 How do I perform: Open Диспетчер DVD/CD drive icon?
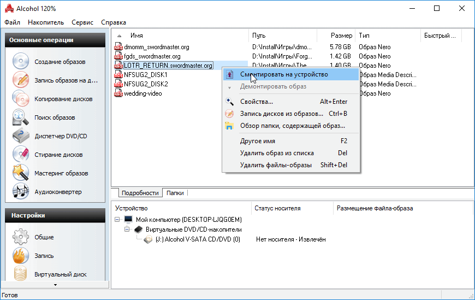point(21,136)
